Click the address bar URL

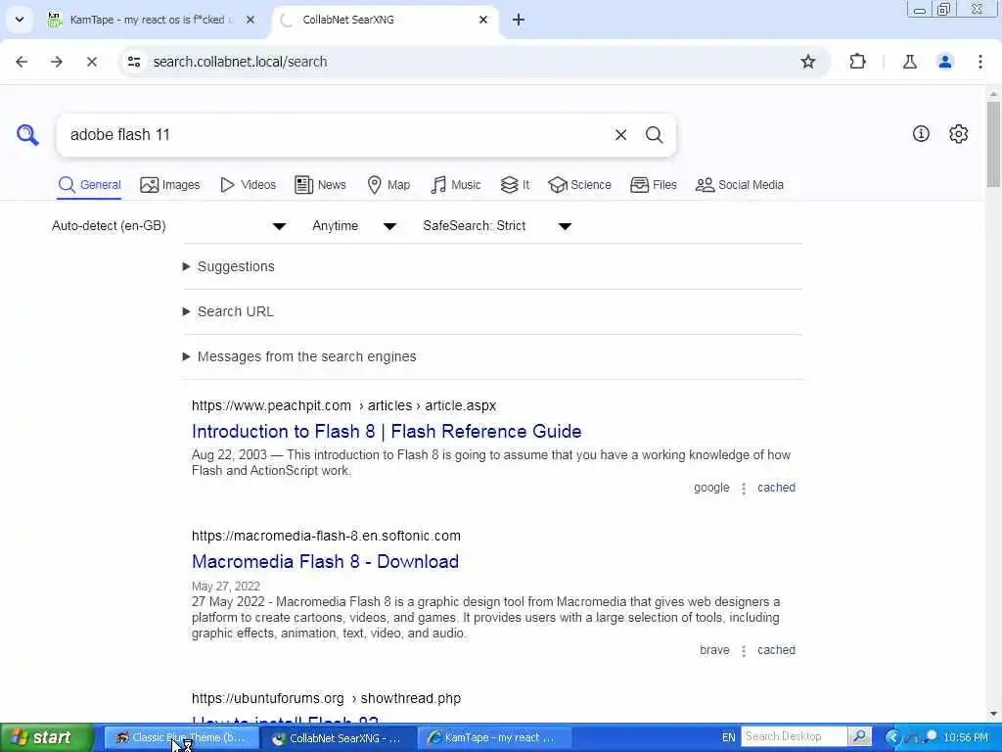coord(241,62)
